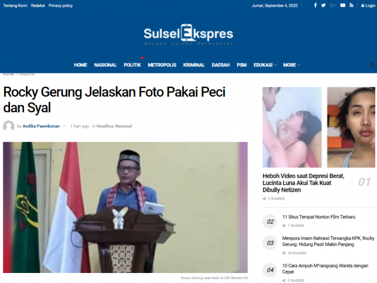Viewport: 377px width, 283px height.
Task: Open 11 Situs Tempat Nonton Film Terbaru
Action: [x=319, y=217]
